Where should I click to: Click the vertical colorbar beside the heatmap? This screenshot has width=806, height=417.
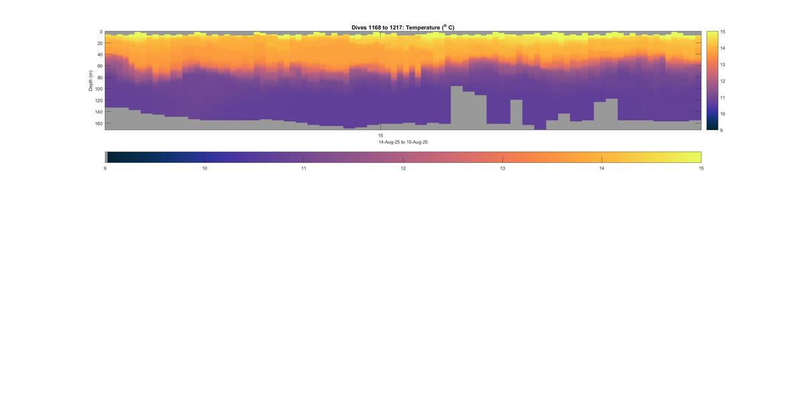point(712,80)
